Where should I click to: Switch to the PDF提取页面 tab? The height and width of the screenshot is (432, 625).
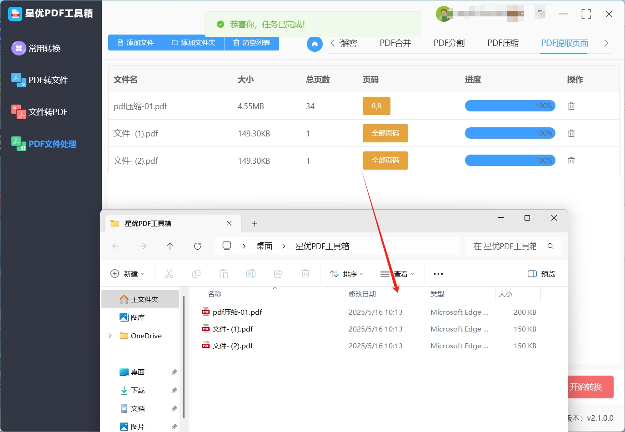coord(565,43)
